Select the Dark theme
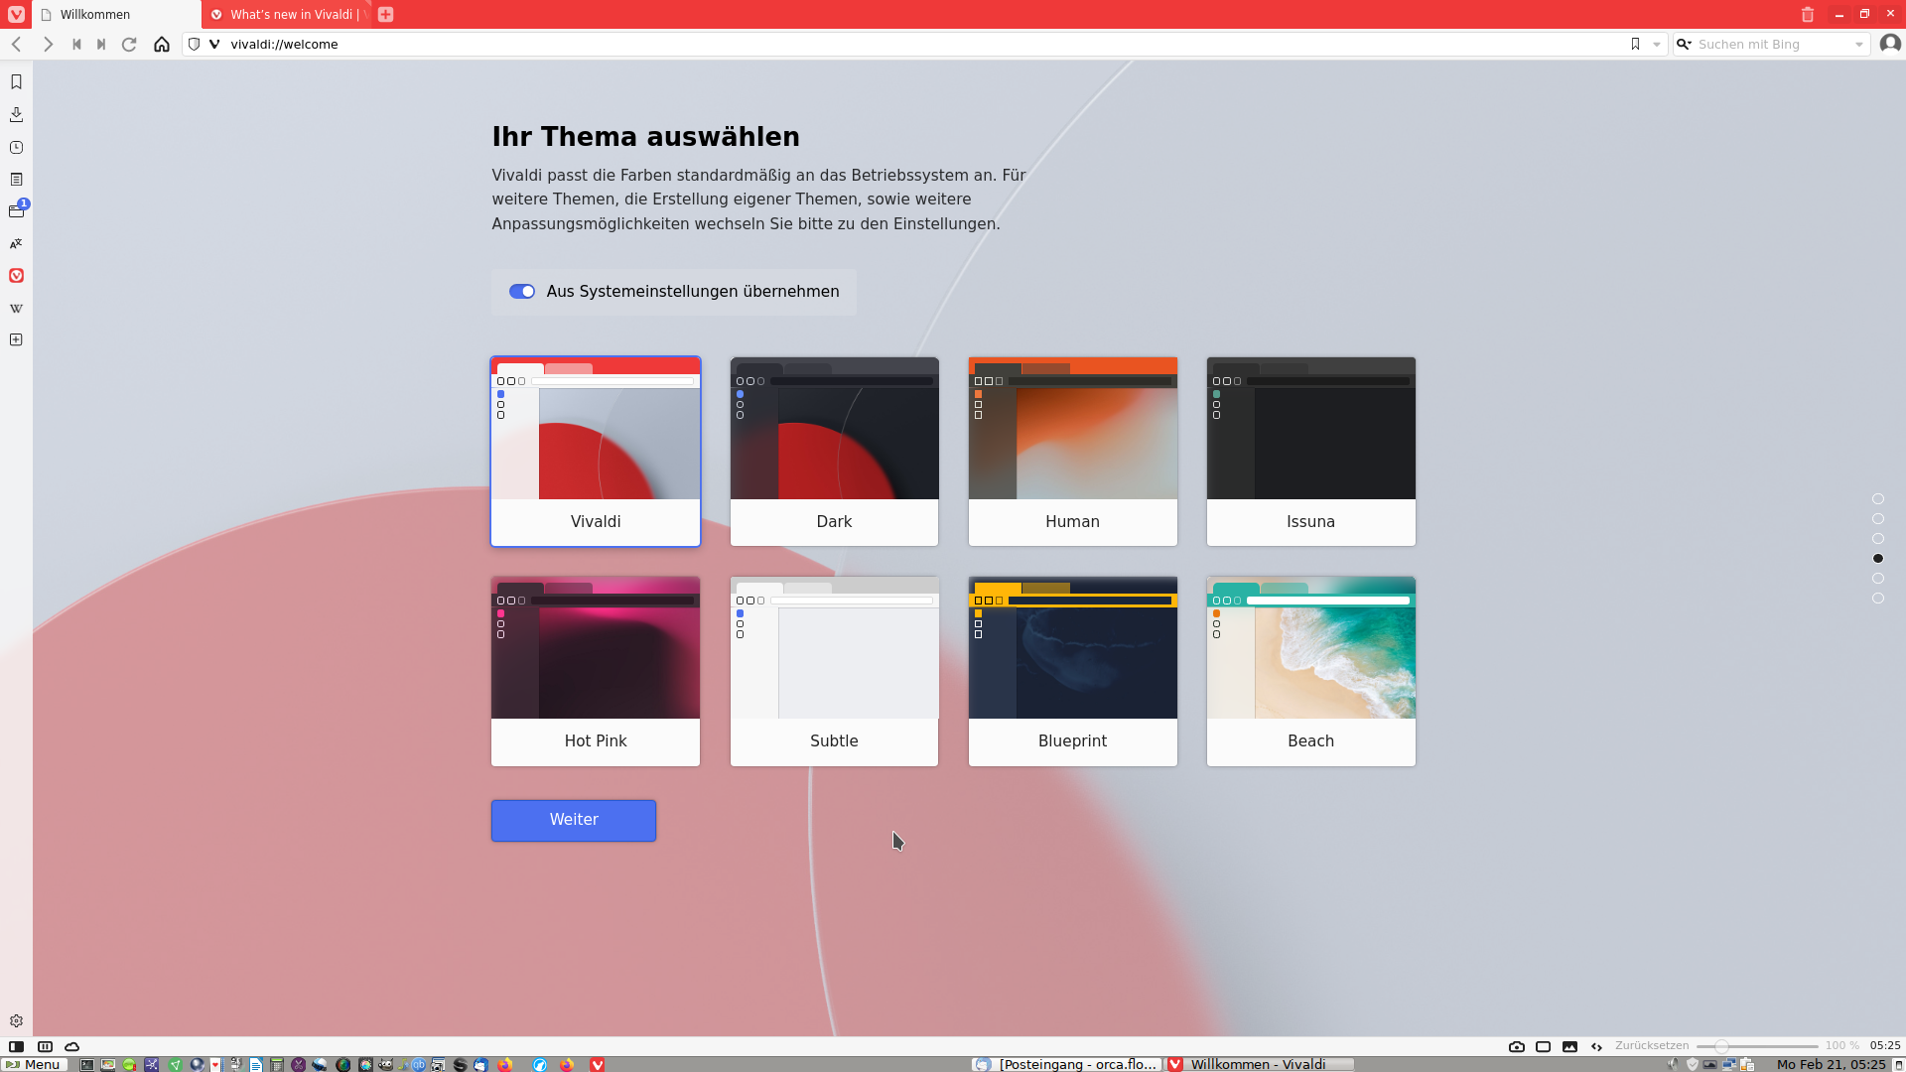The image size is (1906, 1072). pyautogui.click(x=834, y=452)
